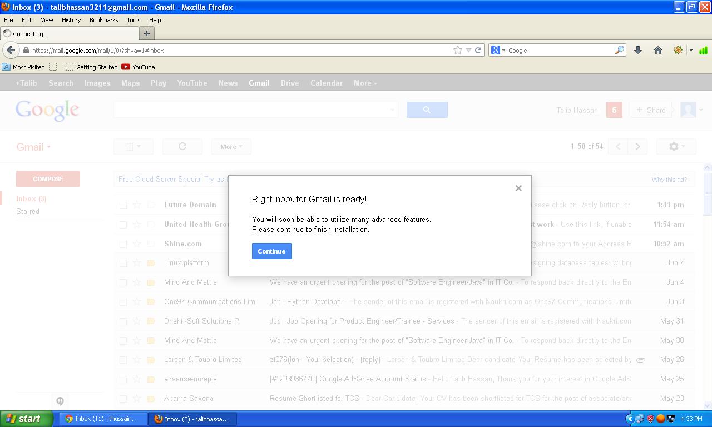Screen dimensions: 712x427
Task: Check the checkbox for Future Domain email
Action: [x=123, y=205]
